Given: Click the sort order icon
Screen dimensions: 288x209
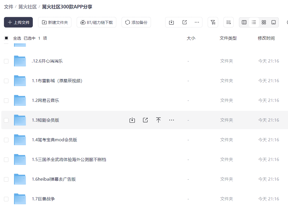Looking at the screenshot, I should [x=228, y=22].
